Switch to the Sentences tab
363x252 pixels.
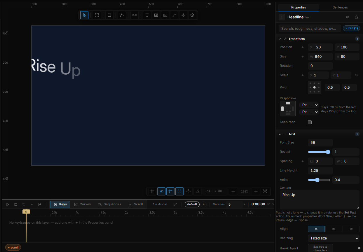coord(340,7)
